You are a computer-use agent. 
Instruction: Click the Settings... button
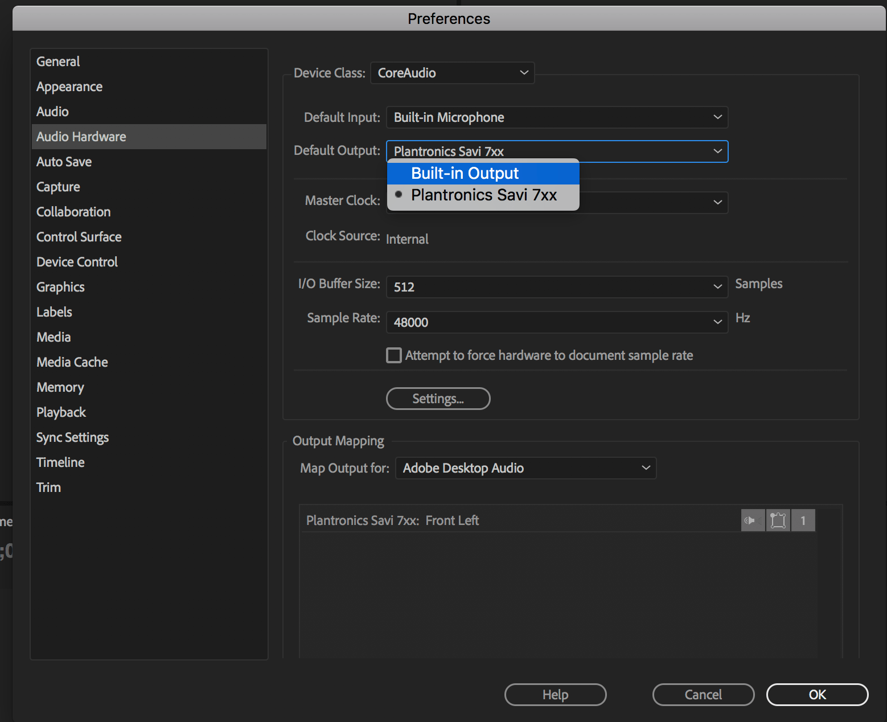[438, 398]
